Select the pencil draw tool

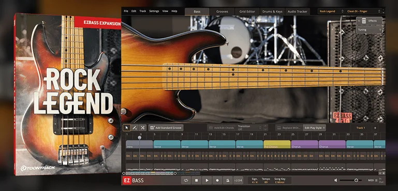(135, 128)
